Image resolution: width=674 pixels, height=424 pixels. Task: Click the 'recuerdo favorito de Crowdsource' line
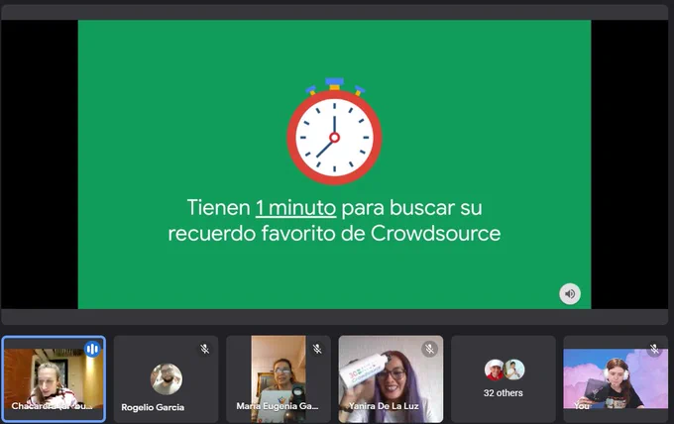pyautogui.click(x=334, y=234)
